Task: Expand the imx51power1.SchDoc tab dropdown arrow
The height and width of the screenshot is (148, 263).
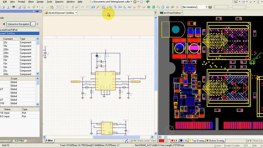Action: [76, 13]
